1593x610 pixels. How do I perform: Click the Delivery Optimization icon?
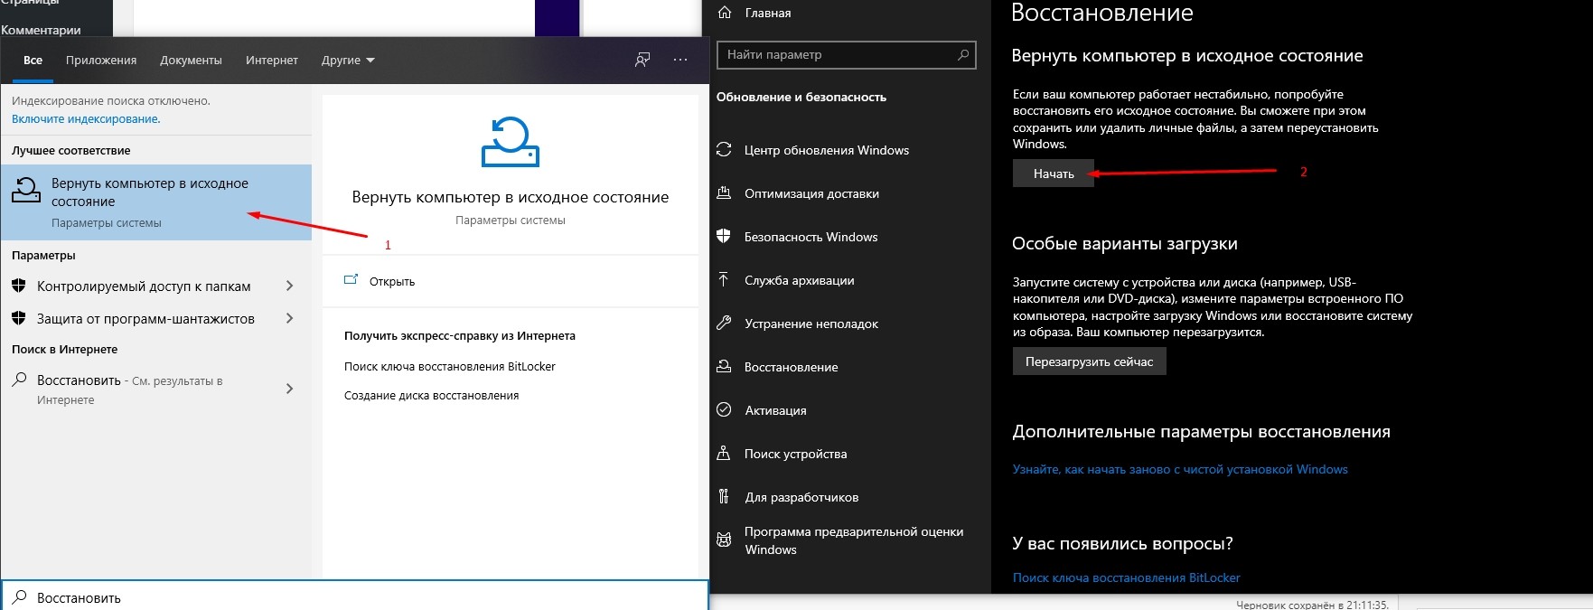coord(724,193)
